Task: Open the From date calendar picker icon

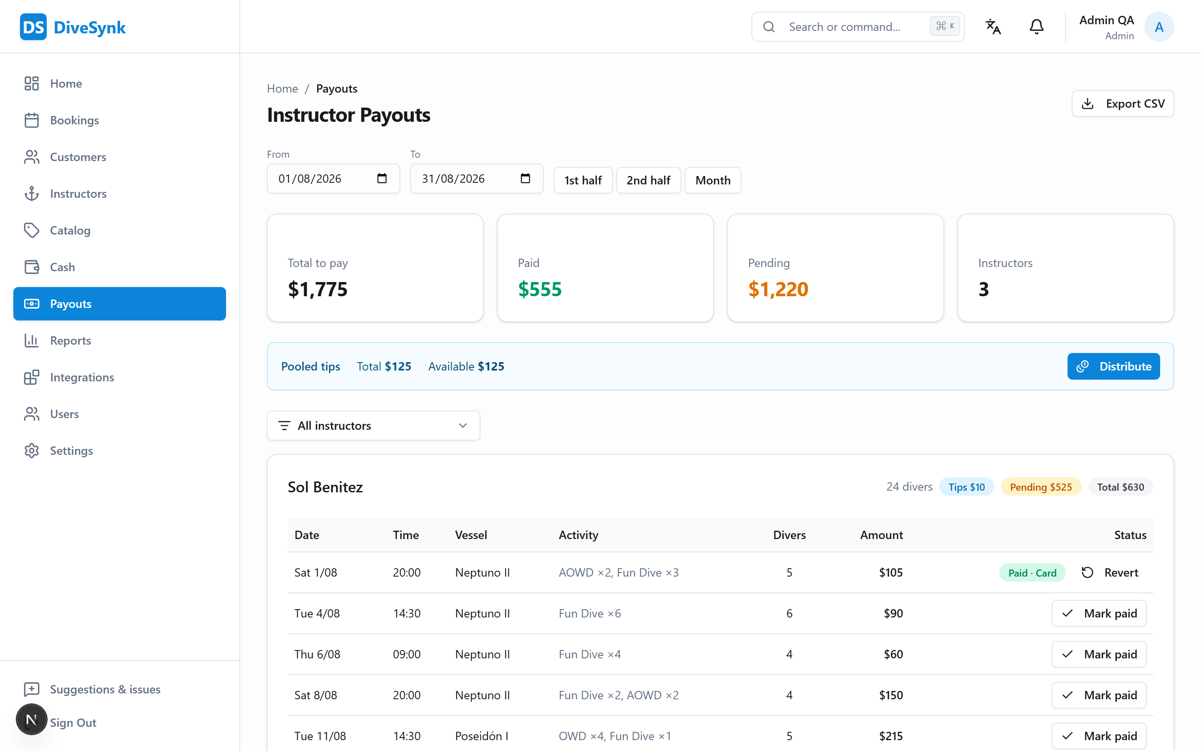Action: (x=382, y=178)
